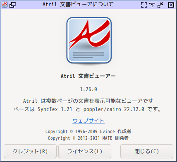Click the shade-window up arrow icon
Screen dimensions: 177x162
152,5
